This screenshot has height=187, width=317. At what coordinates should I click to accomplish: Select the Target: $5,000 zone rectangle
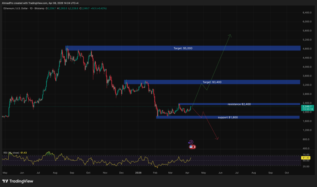[183, 48]
